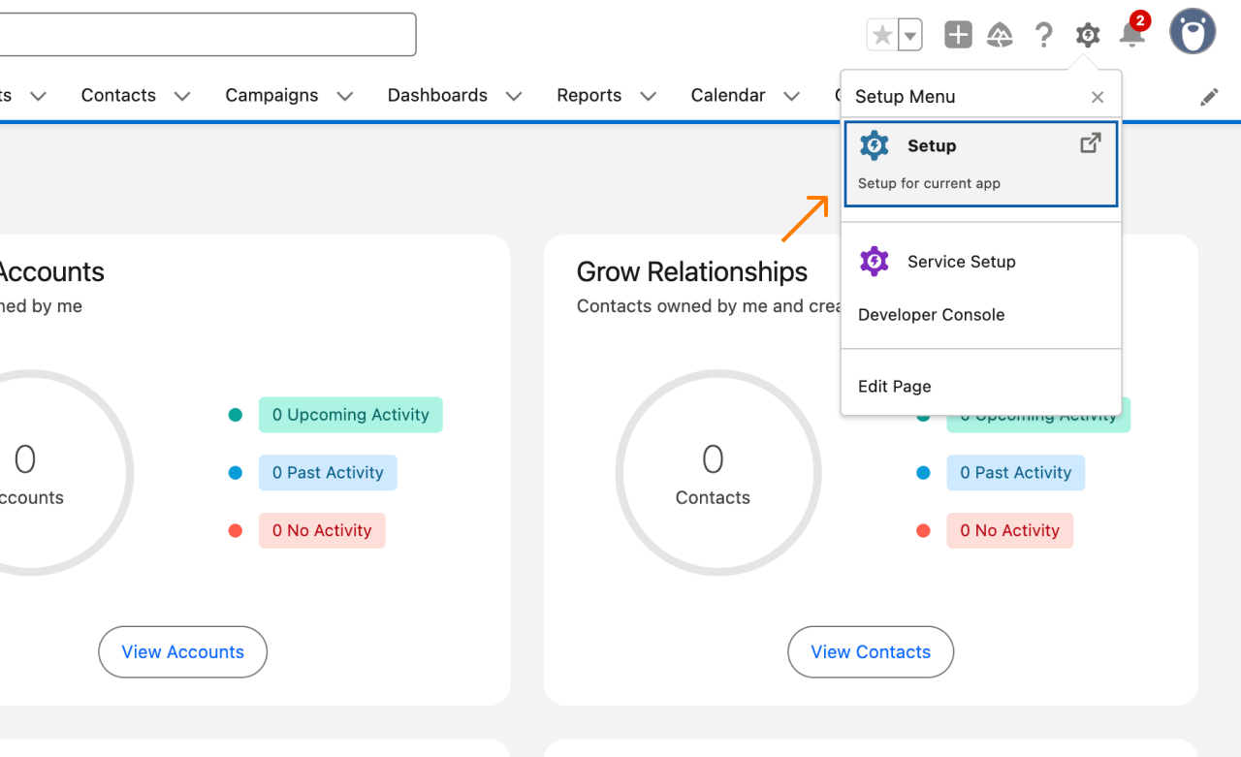1241x757 pixels.
Task: Open Setup for current app
Action: click(x=981, y=163)
